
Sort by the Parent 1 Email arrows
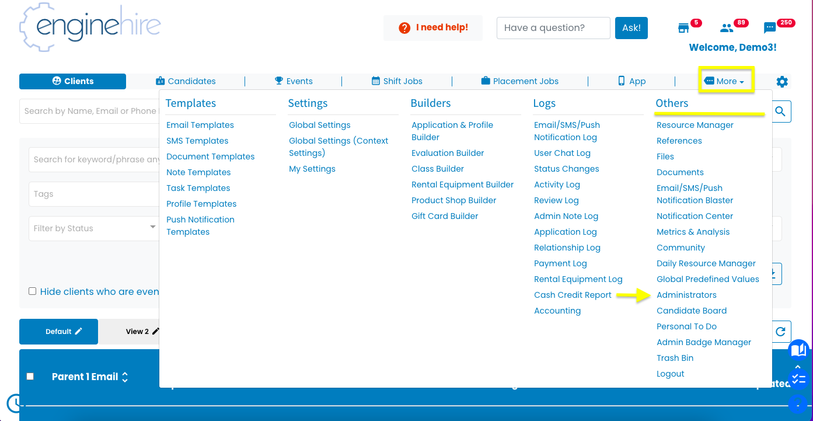[x=124, y=377]
